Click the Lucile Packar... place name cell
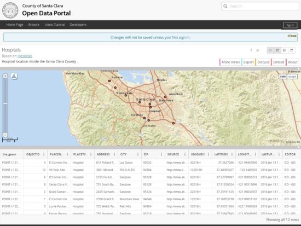Screen dimensions: 301x226 coord(59,206)
